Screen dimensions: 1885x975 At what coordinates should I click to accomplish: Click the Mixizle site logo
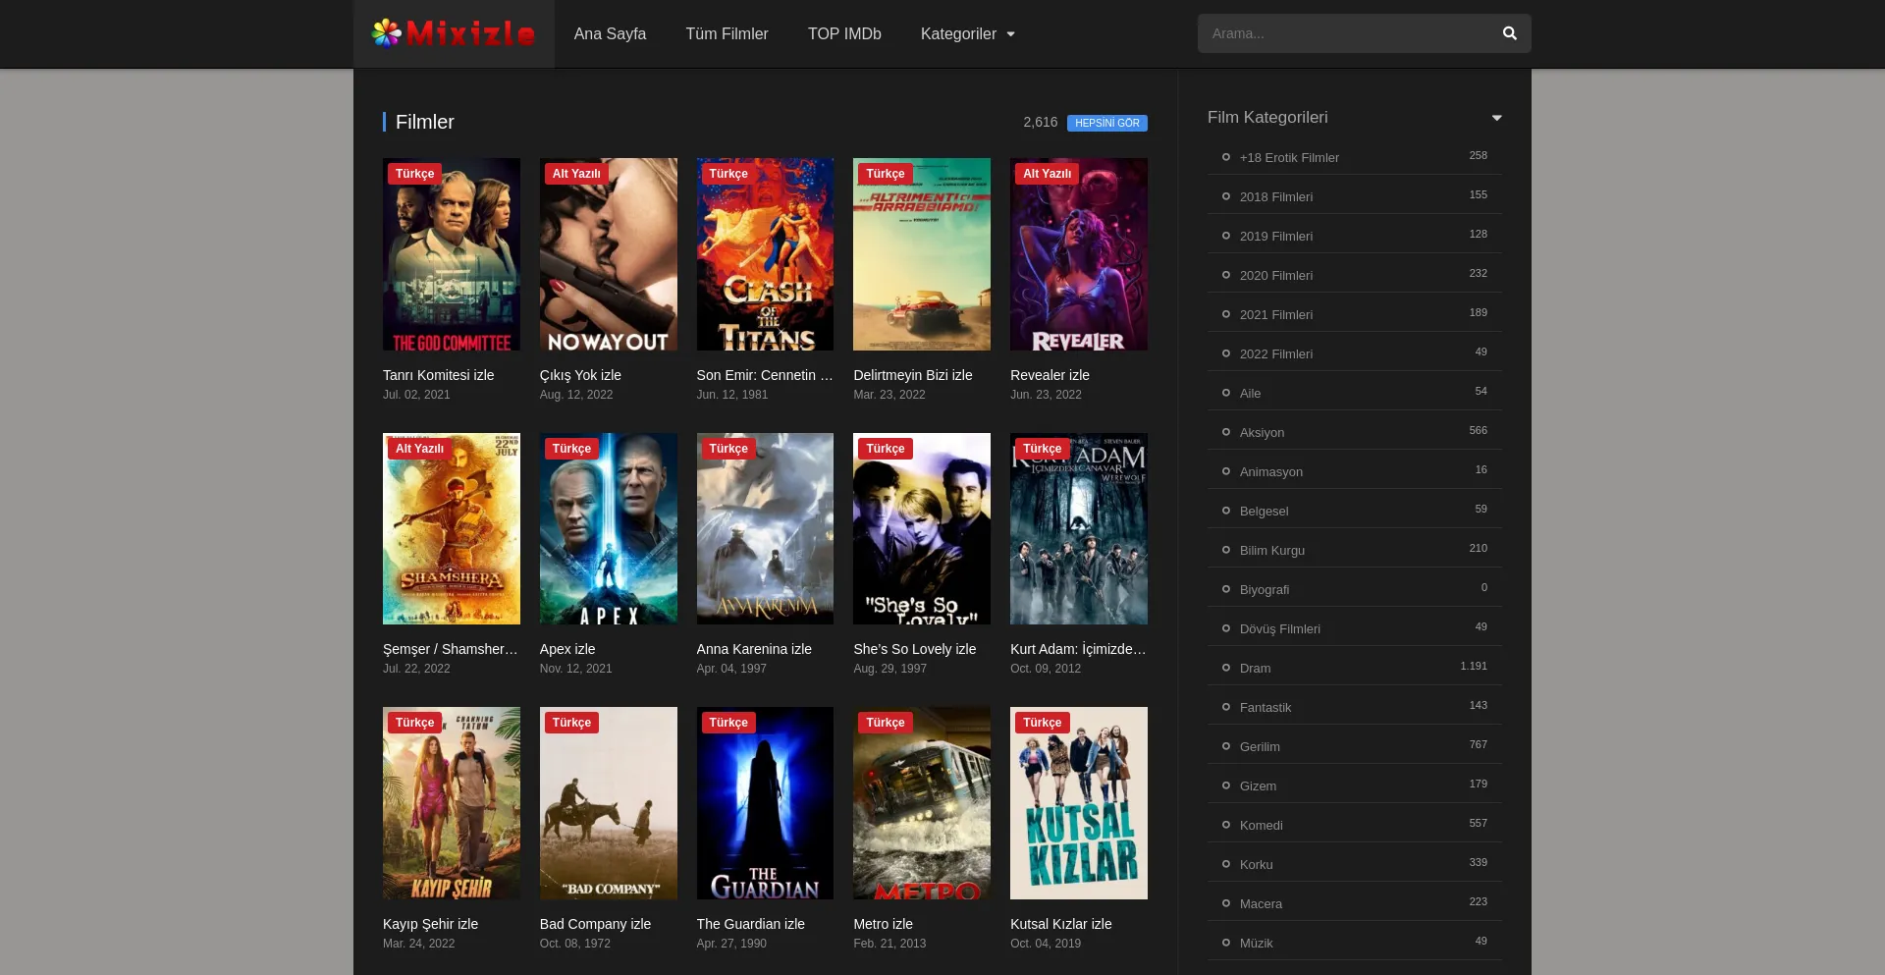tap(454, 33)
